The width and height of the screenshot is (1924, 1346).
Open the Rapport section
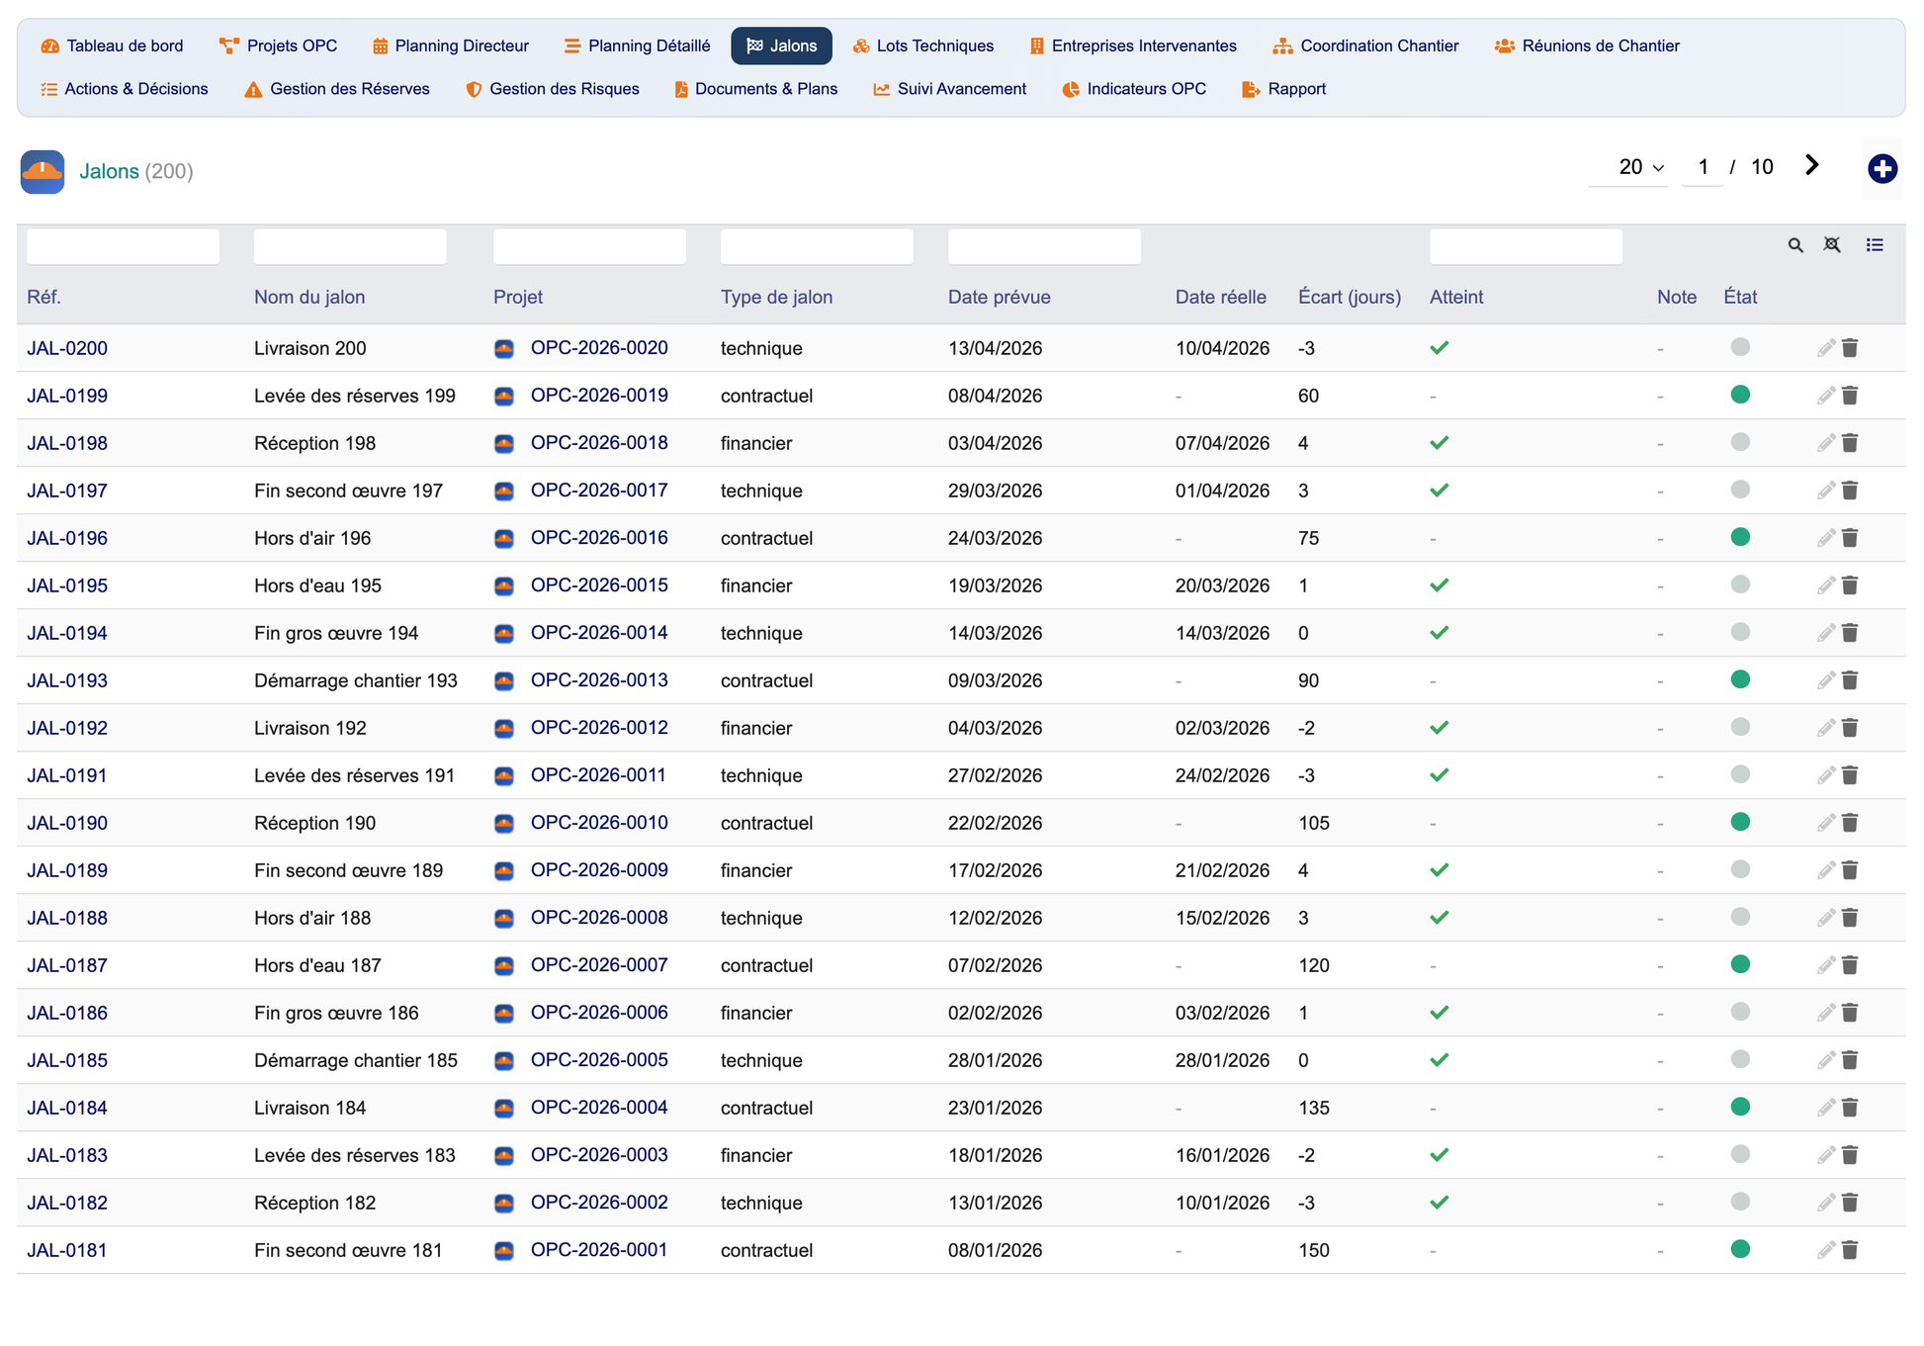1284,89
